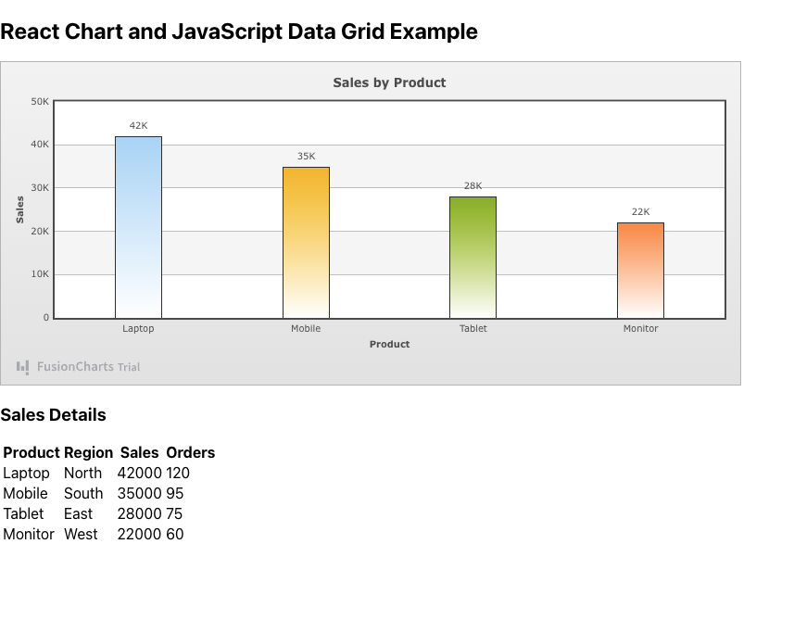
Task: Click the Orders column header in table
Action: (x=191, y=452)
